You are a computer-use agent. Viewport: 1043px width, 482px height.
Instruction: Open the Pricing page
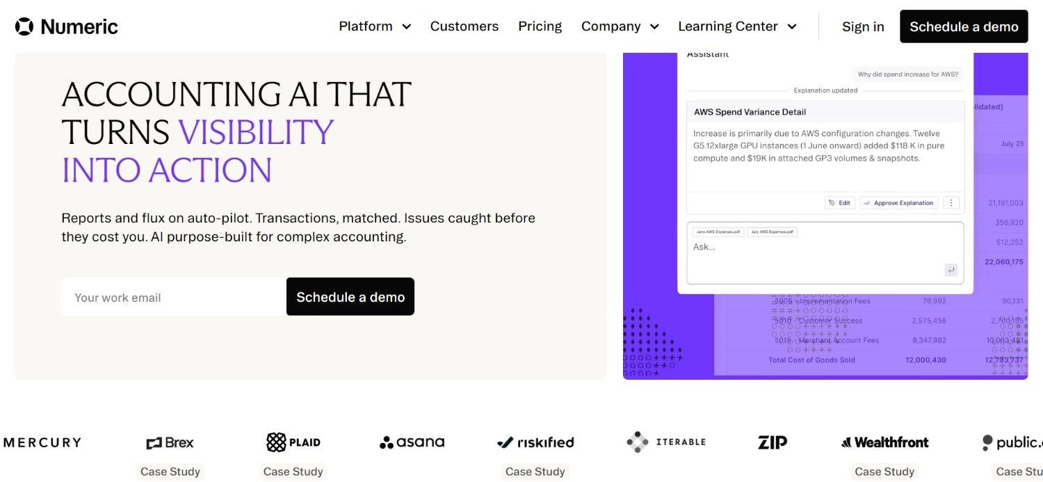[x=540, y=26]
